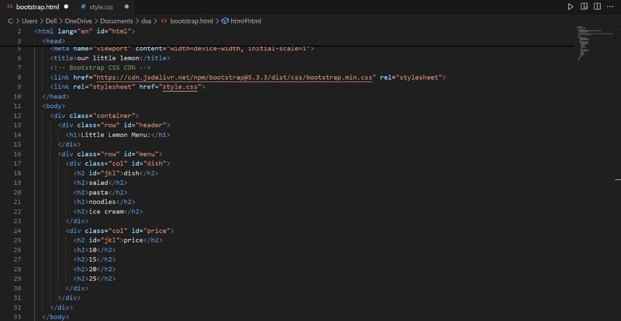Click the symbol icon before html#html breadcrumb
Screen dimensions: 621x321
(x=225, y=21)
